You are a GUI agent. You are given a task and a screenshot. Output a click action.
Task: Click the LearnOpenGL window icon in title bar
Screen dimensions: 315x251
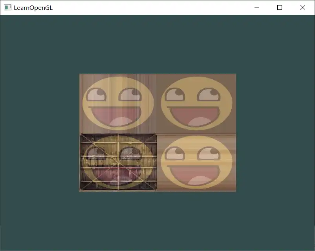tap(7, 7)
